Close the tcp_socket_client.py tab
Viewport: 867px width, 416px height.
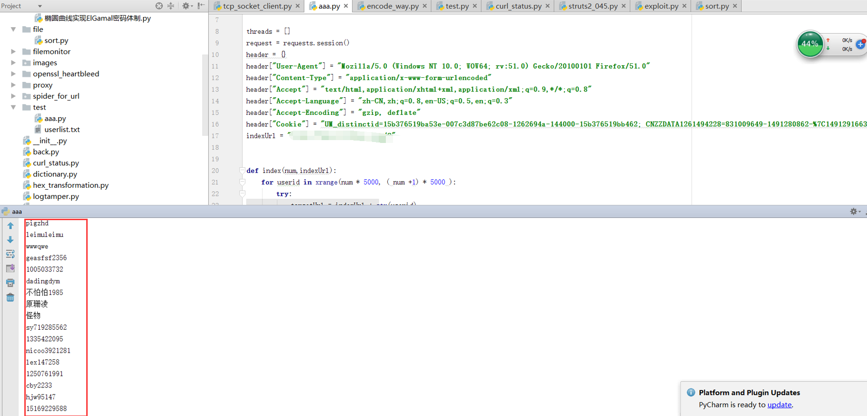(298, 6)
